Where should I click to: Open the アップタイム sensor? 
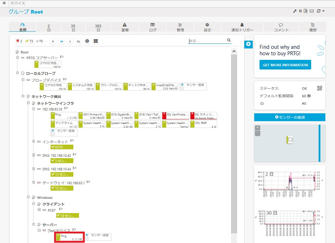pos(64,124)
